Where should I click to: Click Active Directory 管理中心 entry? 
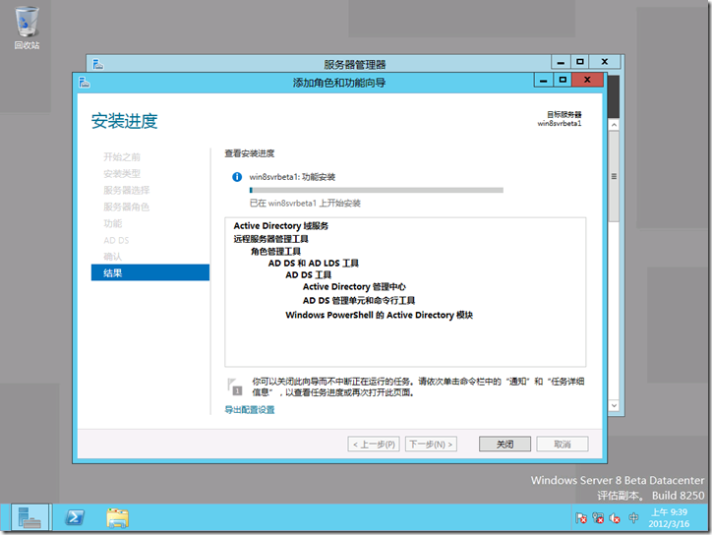tap(354, 286)
